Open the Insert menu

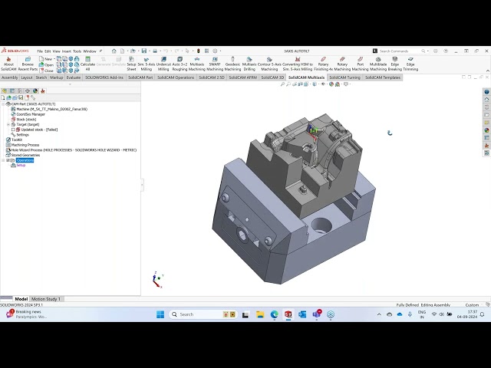click(x=67, y=51)
